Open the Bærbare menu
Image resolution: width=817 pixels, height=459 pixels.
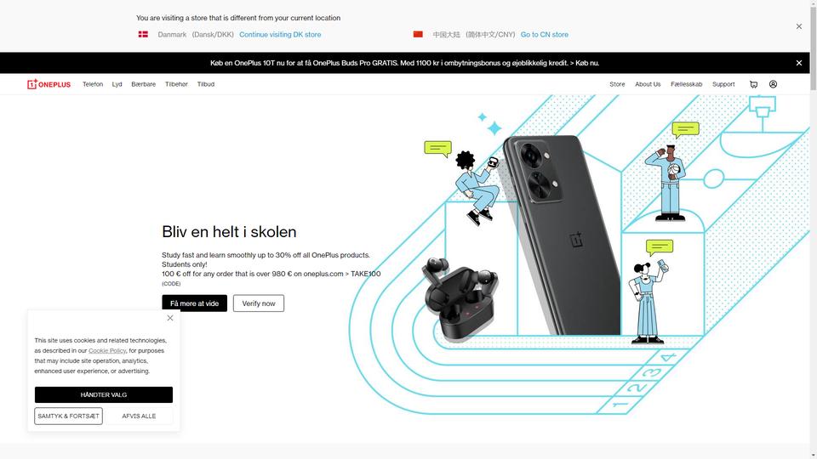tap(143, 84)
